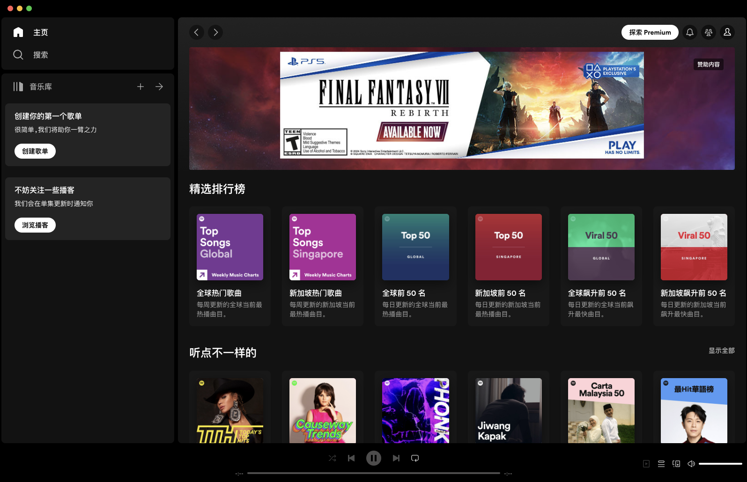This screenshot has width=747, height=482.
Task: Navigate forward with right chevron
Action: pos(215,32)
